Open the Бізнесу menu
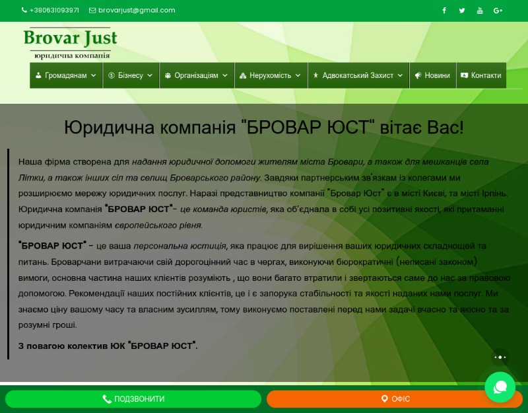Image resolution: width=528 pixels, height=413 pixels. pos(131,75)
